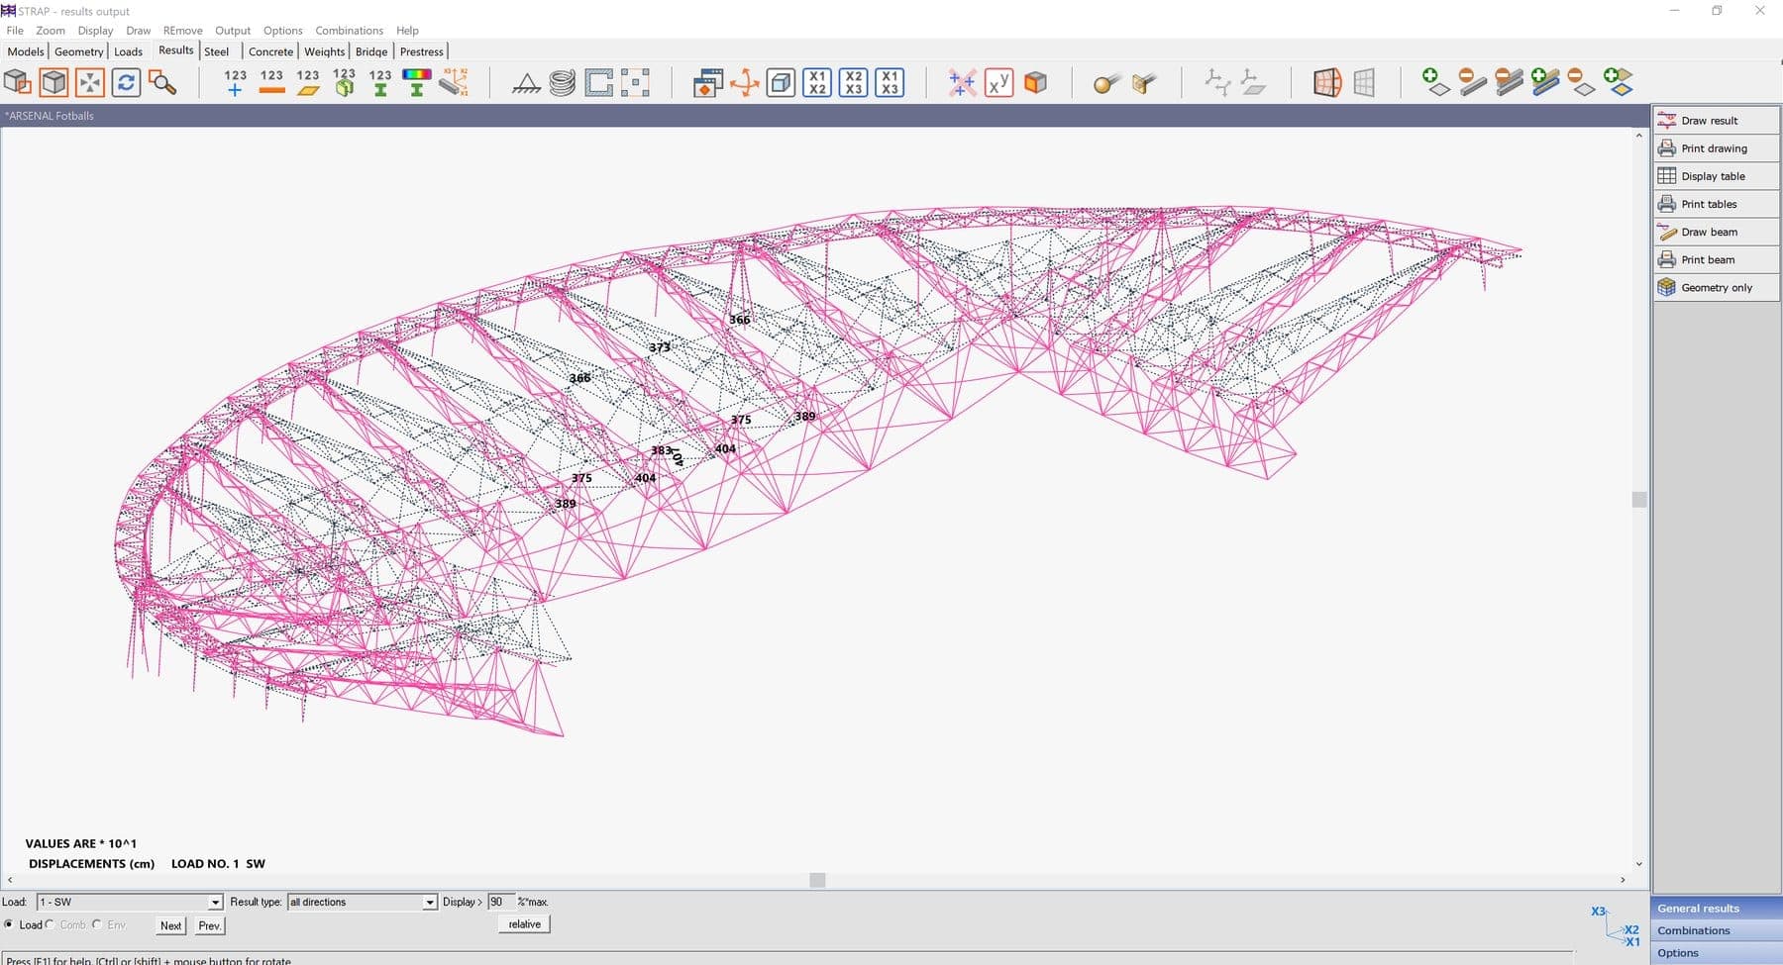The image size is (1783, 965).
Task: Click the vertical scrollbar thumb
Action: click(1639, 500)
